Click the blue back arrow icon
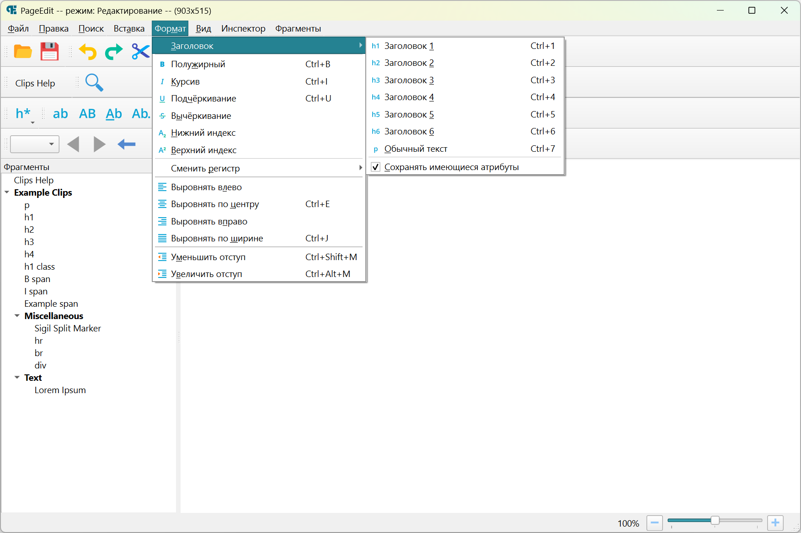Screen dimensions: 801x533 (126, 144)
